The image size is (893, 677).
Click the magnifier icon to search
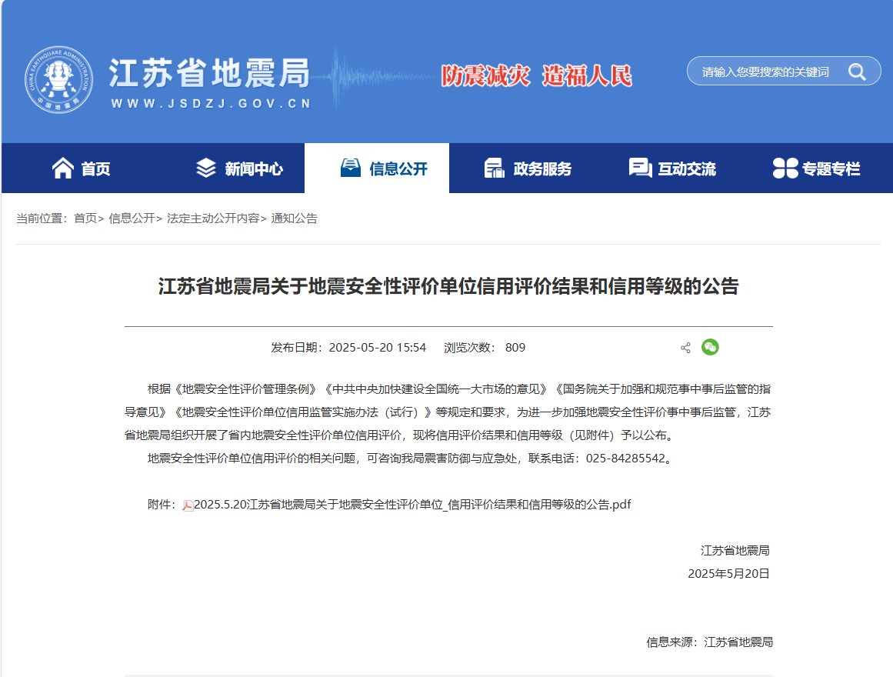pos(857,71)
